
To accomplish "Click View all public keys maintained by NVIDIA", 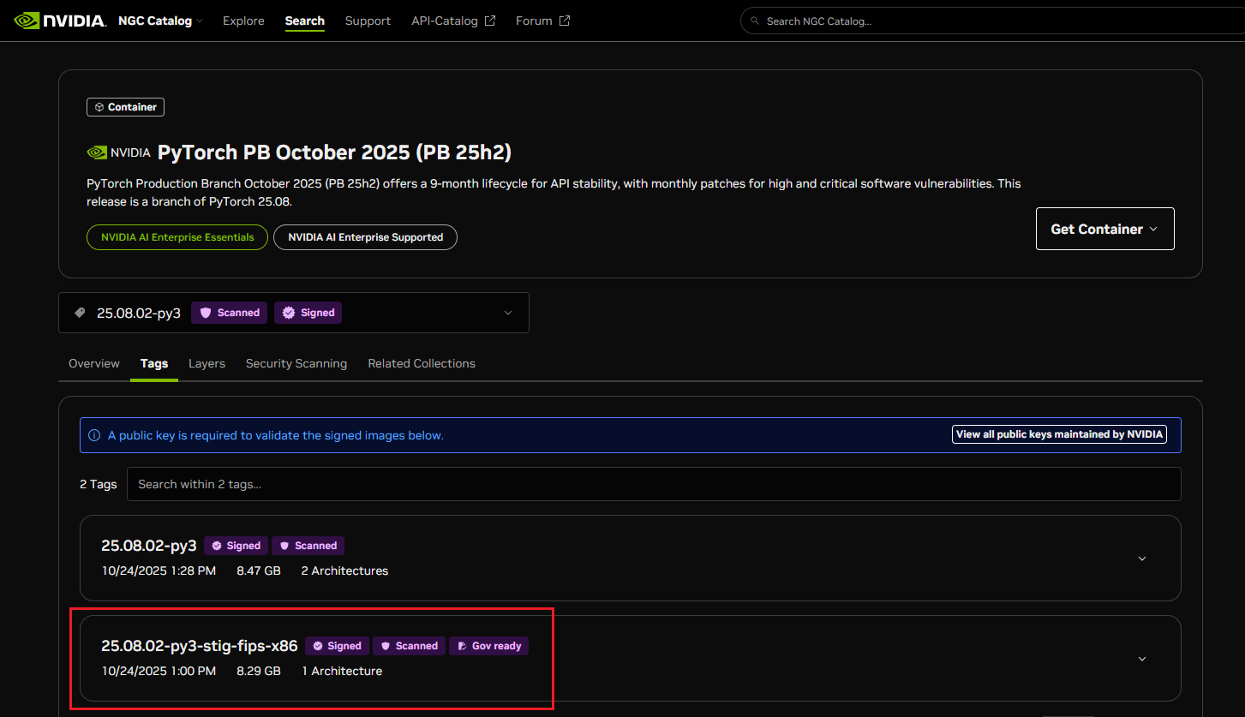I will 1059,434.
